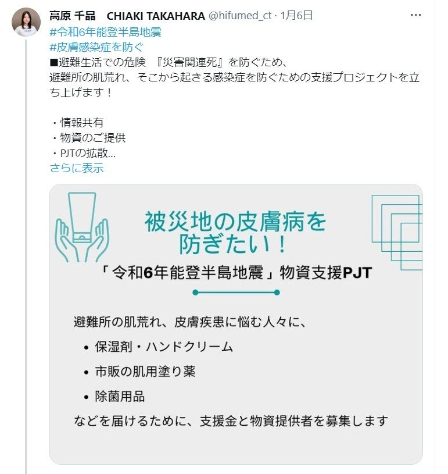Expand tweet with さらに表示

coord(77,167)
